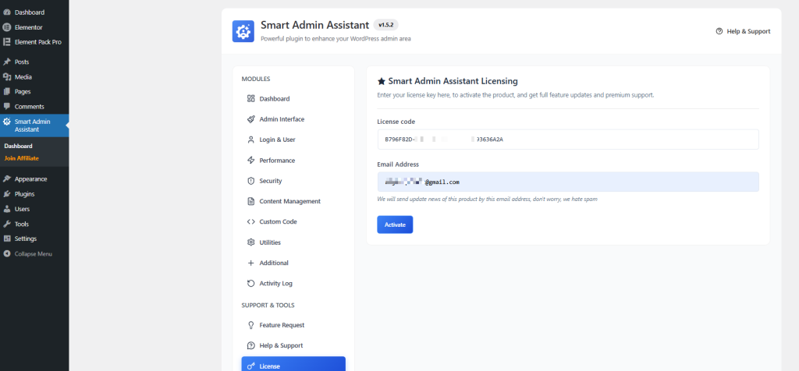This screenshot has height=371, width=799.
Task: Click the Media library icon
Action: tap(6, 77)
